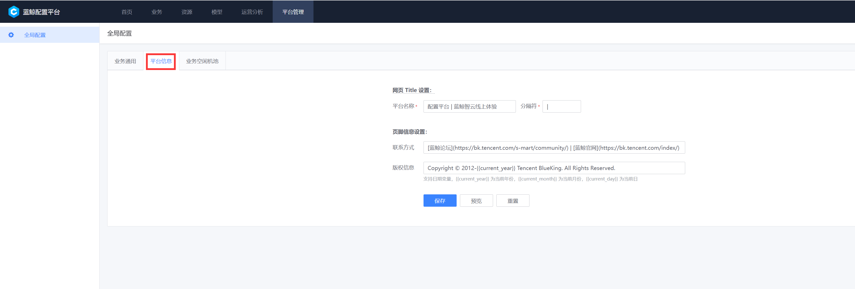This screenshot has height=289, width=855.
Task: Select 全局配置 in the sidebar
Action: click(50, 35)
